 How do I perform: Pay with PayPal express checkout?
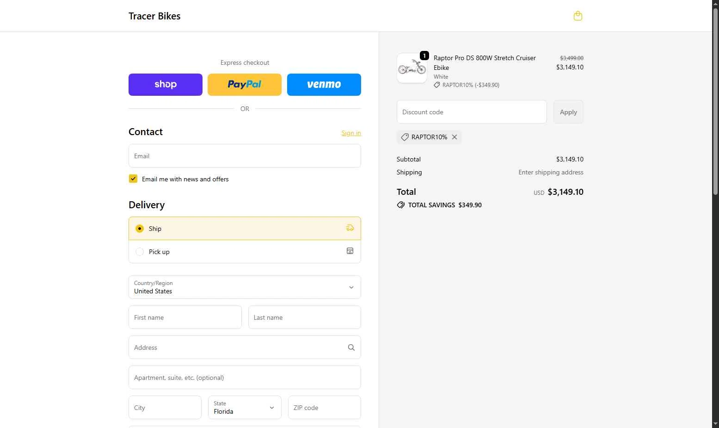coord(245,85)
